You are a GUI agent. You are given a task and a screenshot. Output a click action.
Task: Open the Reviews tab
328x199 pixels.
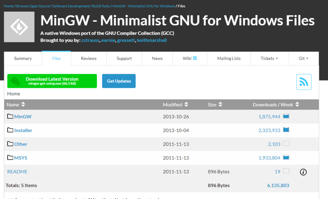89,58
